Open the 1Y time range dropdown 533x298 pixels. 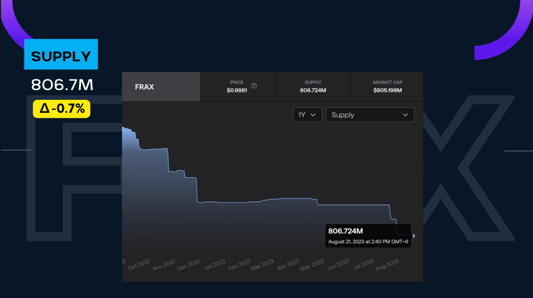tap(307, 115)
